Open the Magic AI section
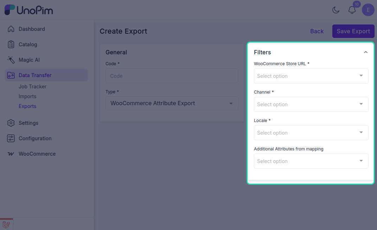 click(x=29, y=60)
